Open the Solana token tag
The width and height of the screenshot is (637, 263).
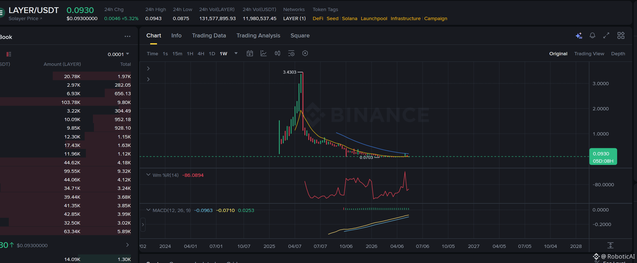[x=349, y=19]
